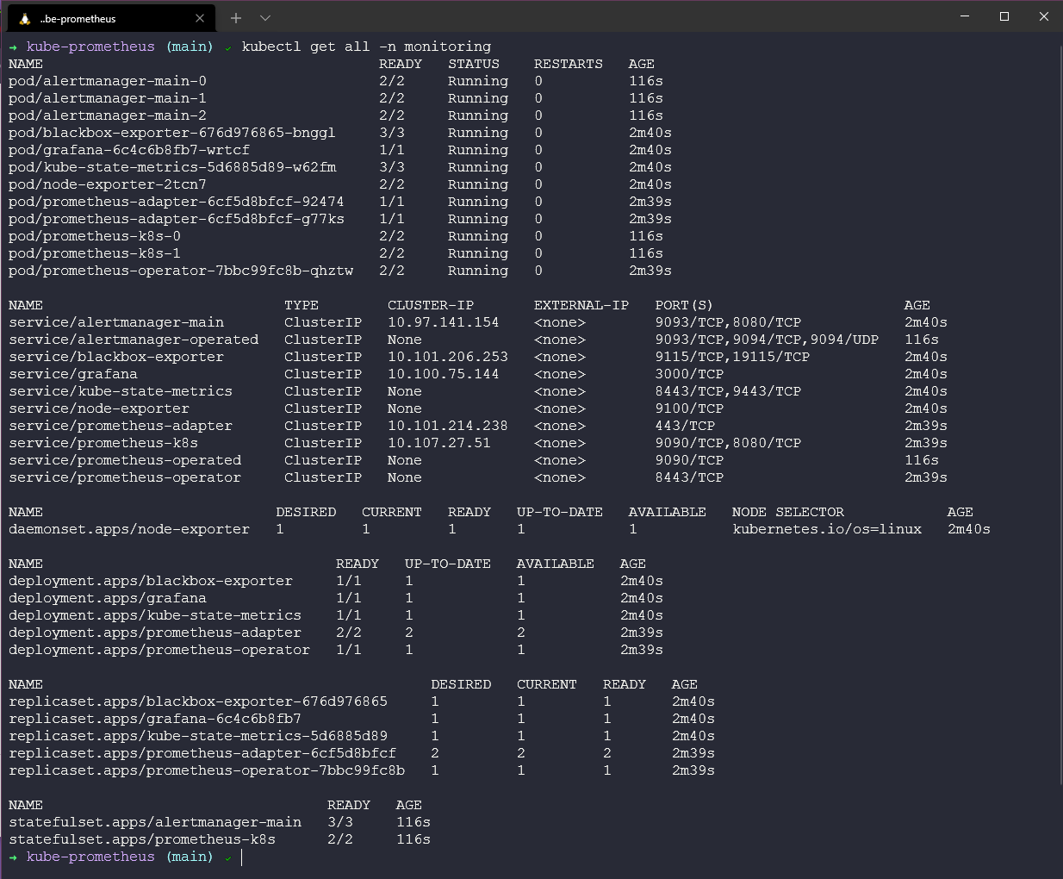Click the grafana cluster IP 10.100.75.144

tap(443, 374)
